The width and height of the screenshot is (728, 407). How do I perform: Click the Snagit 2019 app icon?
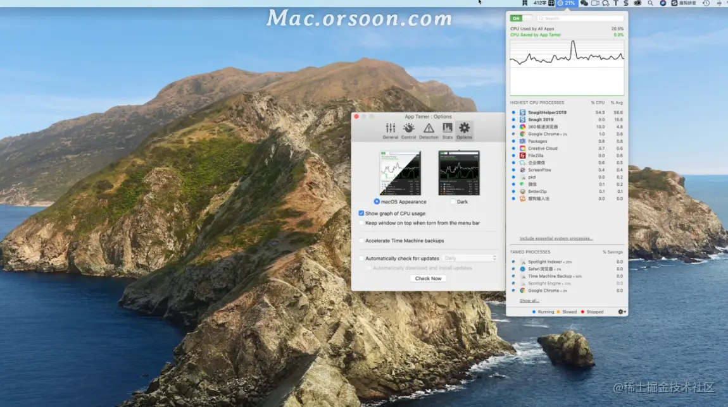tap(522, 119)
